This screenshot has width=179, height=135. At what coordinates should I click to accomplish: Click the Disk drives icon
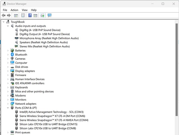[x=12, y=67]
